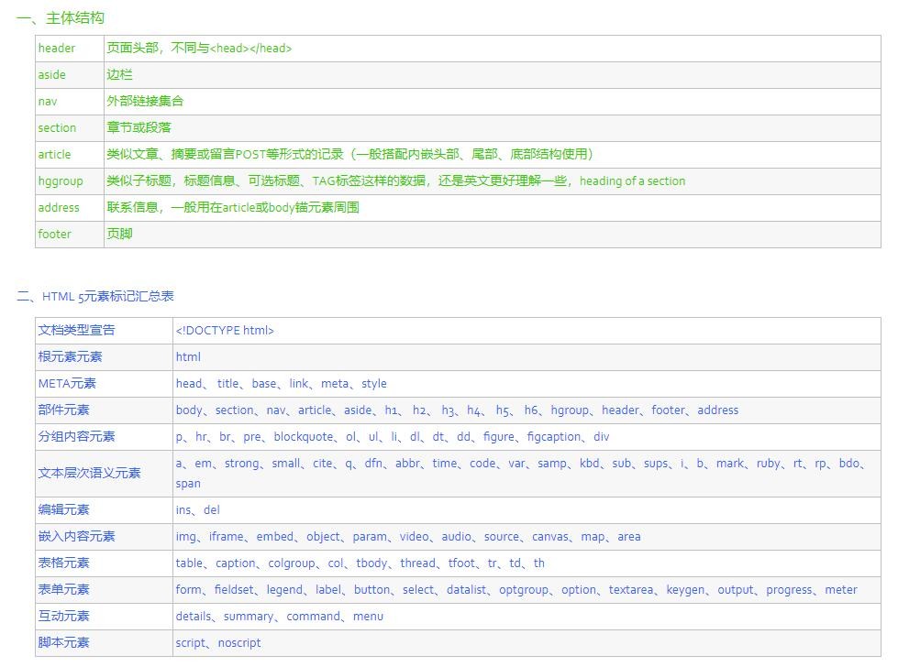Click the 'nav' cell beside 外部链接集合
This screenshot has height=667, width=898.
[x=47, y=101]
